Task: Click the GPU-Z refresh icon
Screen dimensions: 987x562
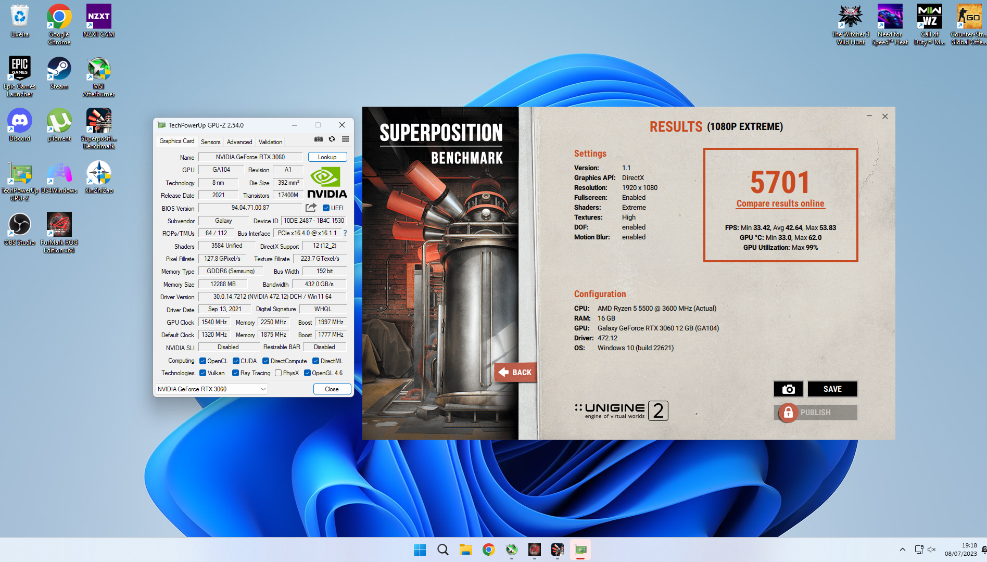Action: 332,139
